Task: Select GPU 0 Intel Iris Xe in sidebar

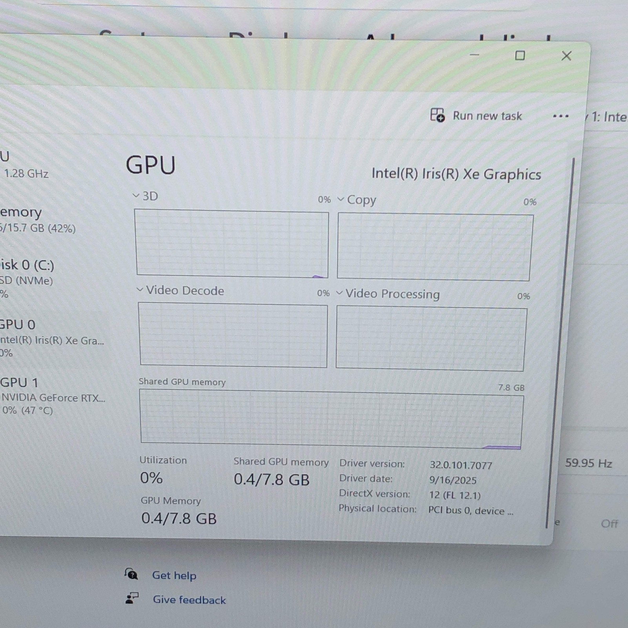Action: click(x=52, y=338)
